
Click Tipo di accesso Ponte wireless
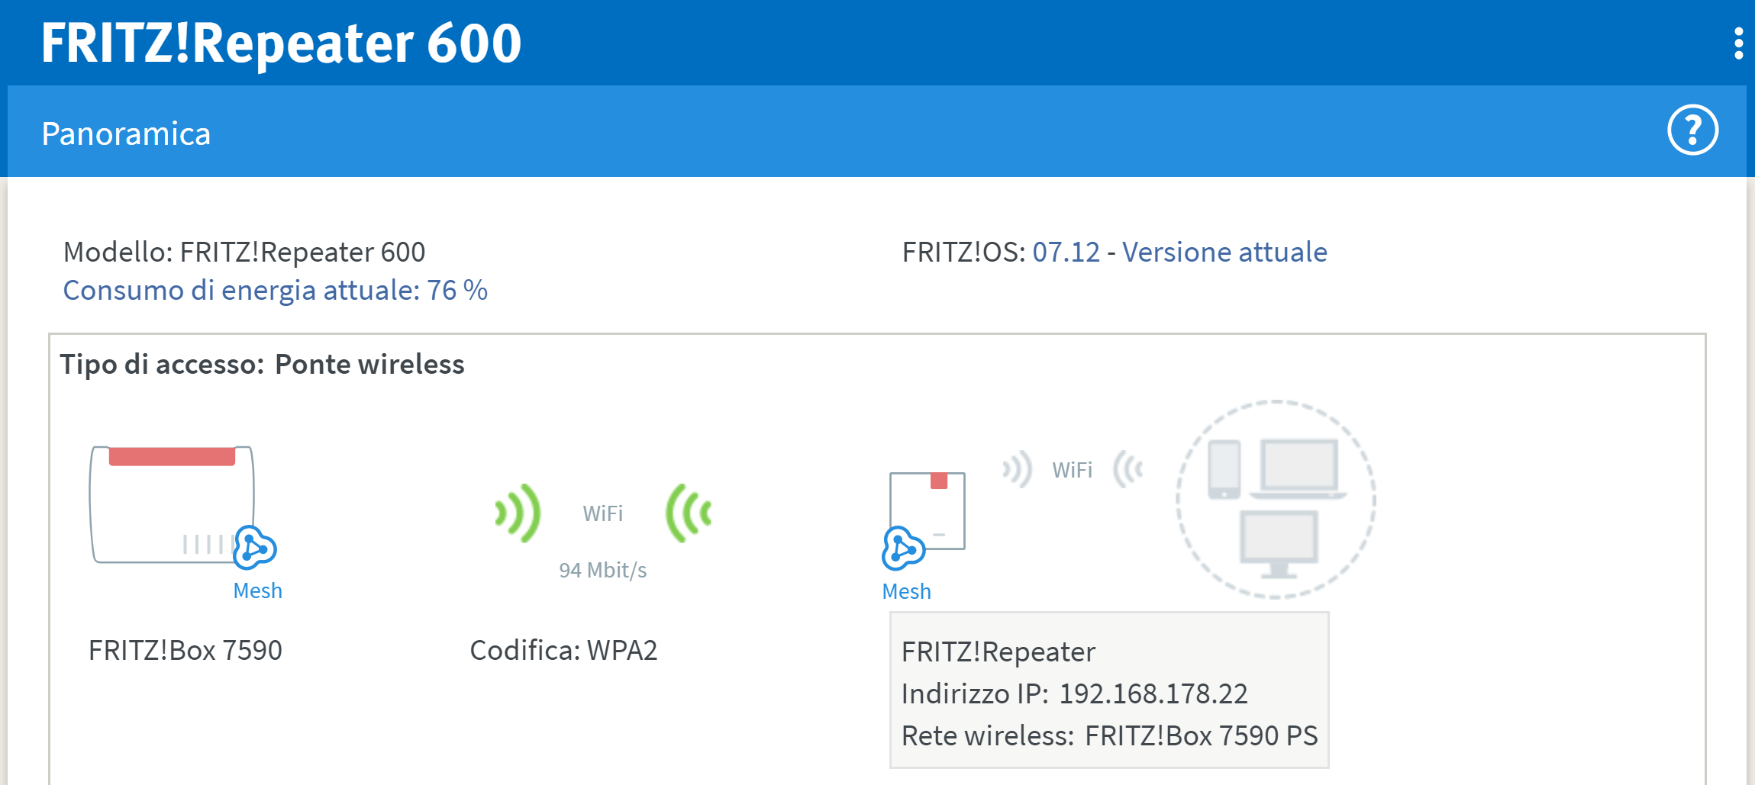(x=262, y=364)
